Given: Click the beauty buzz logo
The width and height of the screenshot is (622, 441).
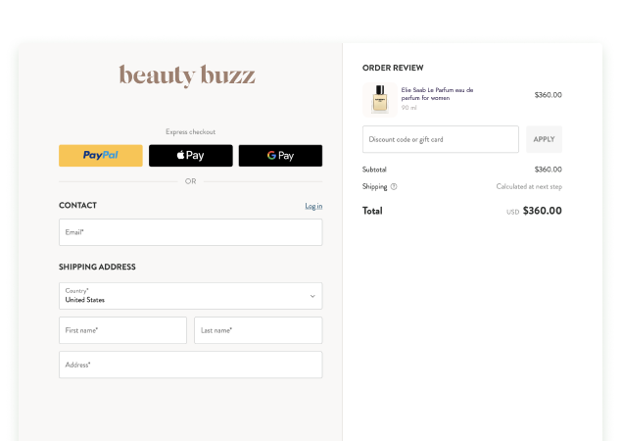Looking at the screenshot, I should tap(187, 75).
